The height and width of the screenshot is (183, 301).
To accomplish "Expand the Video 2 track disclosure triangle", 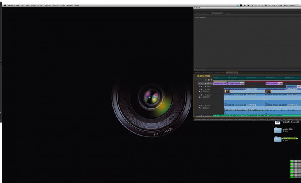I will tap(206, 87).
